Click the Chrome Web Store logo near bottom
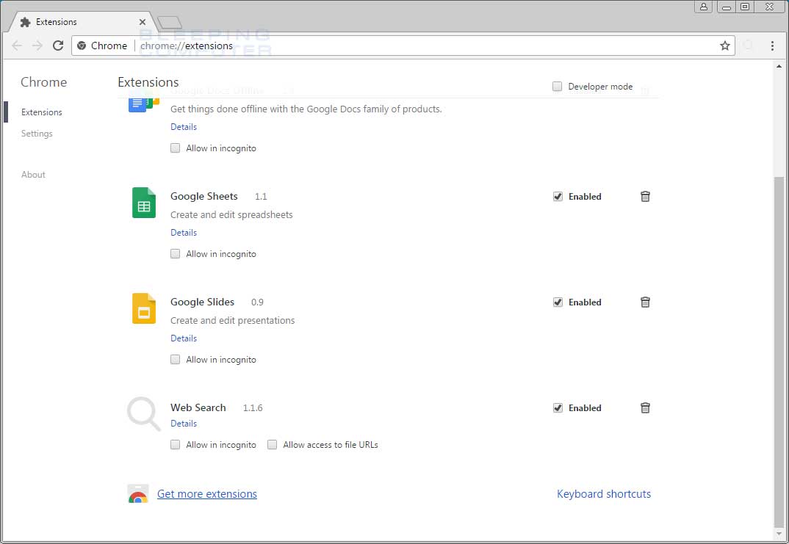 click(138, 493)
